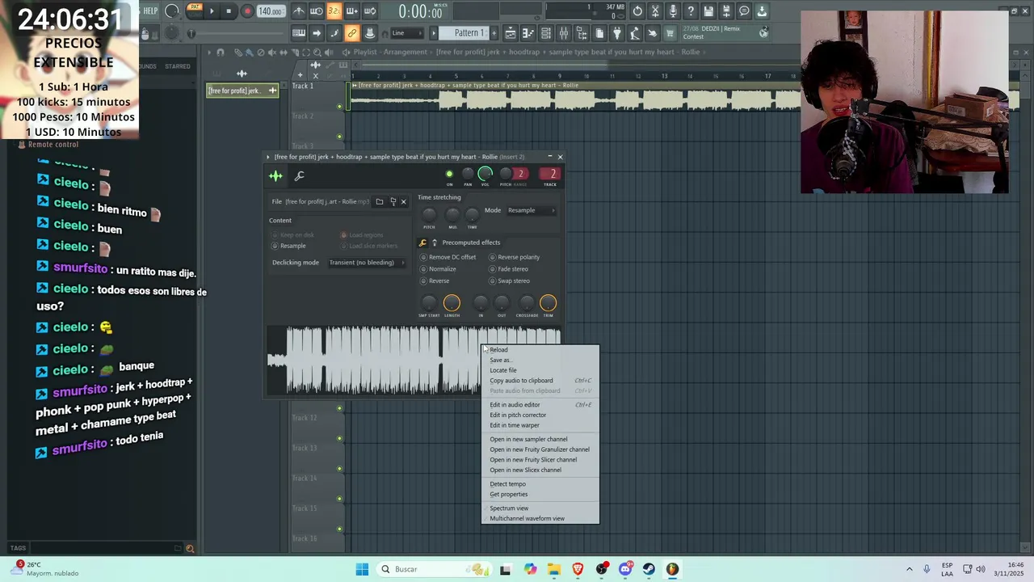This screenshot has width=1034, height=582.
Task: Click the open file folder icon in sampler
Action: (380, 201)
